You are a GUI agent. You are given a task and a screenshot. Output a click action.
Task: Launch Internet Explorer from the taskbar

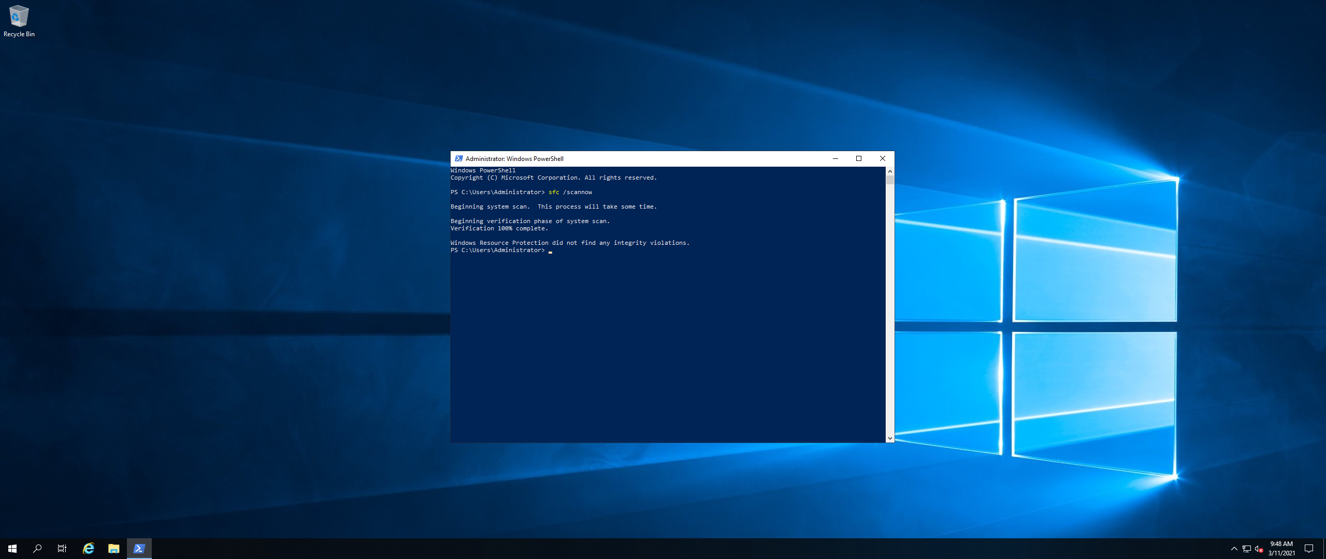tap(89, 549)
